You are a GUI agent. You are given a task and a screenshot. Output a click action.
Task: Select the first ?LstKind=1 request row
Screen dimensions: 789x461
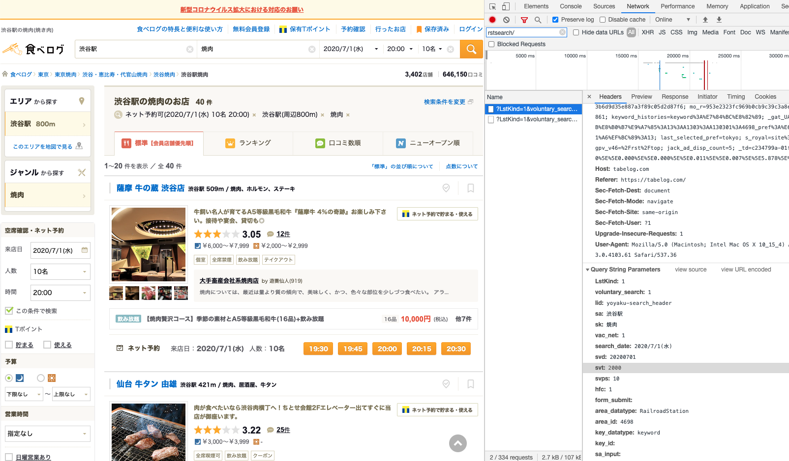534,109
